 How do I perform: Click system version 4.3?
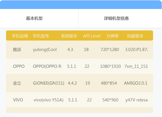pos(70,50)
